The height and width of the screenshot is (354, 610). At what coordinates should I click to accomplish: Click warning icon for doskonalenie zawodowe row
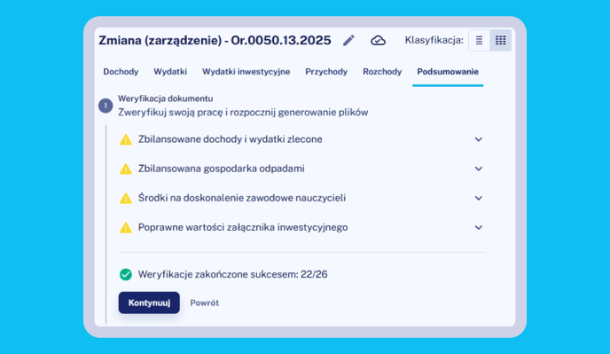tap(126, 198)
